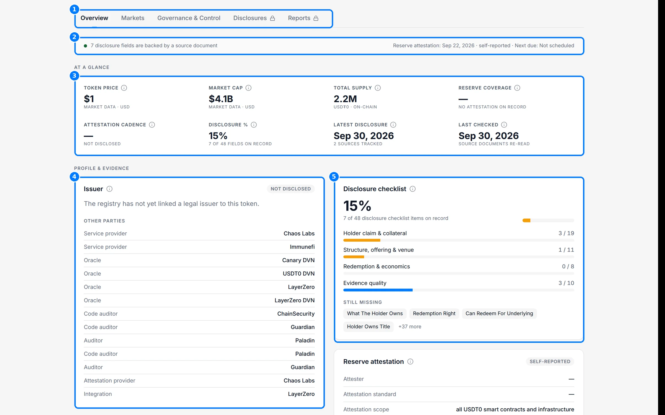Click the Structure, offering & venue progress bar

point(459,257)
